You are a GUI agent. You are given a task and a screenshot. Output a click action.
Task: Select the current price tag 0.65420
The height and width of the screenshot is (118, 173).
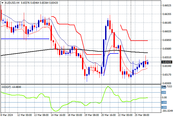point(167,62)
